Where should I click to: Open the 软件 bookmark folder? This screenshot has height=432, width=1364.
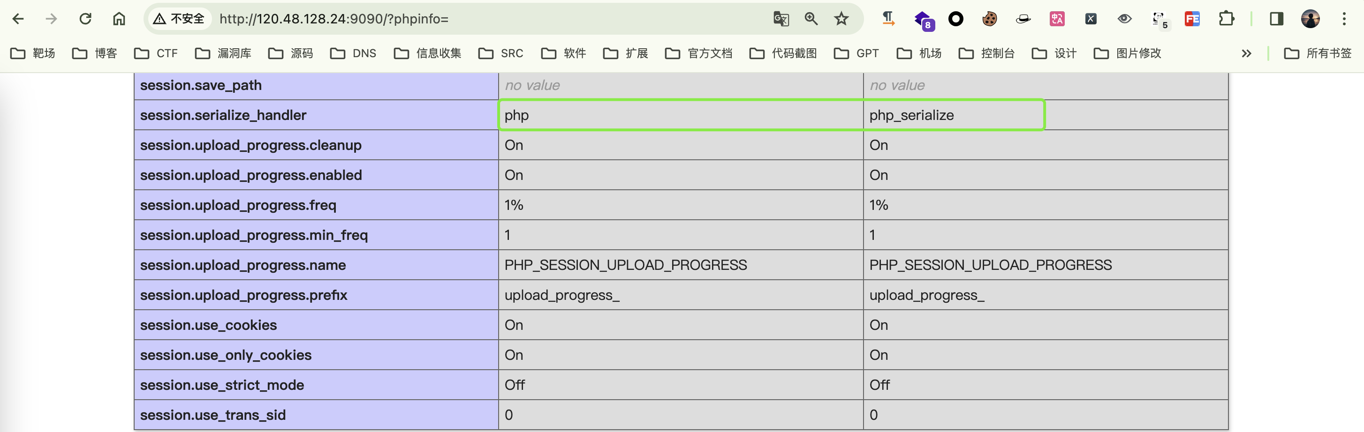[x=563, y=53]
